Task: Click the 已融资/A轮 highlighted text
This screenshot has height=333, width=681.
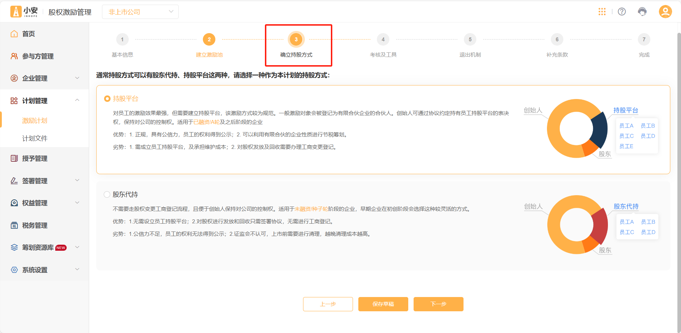Action: point(206,122)
